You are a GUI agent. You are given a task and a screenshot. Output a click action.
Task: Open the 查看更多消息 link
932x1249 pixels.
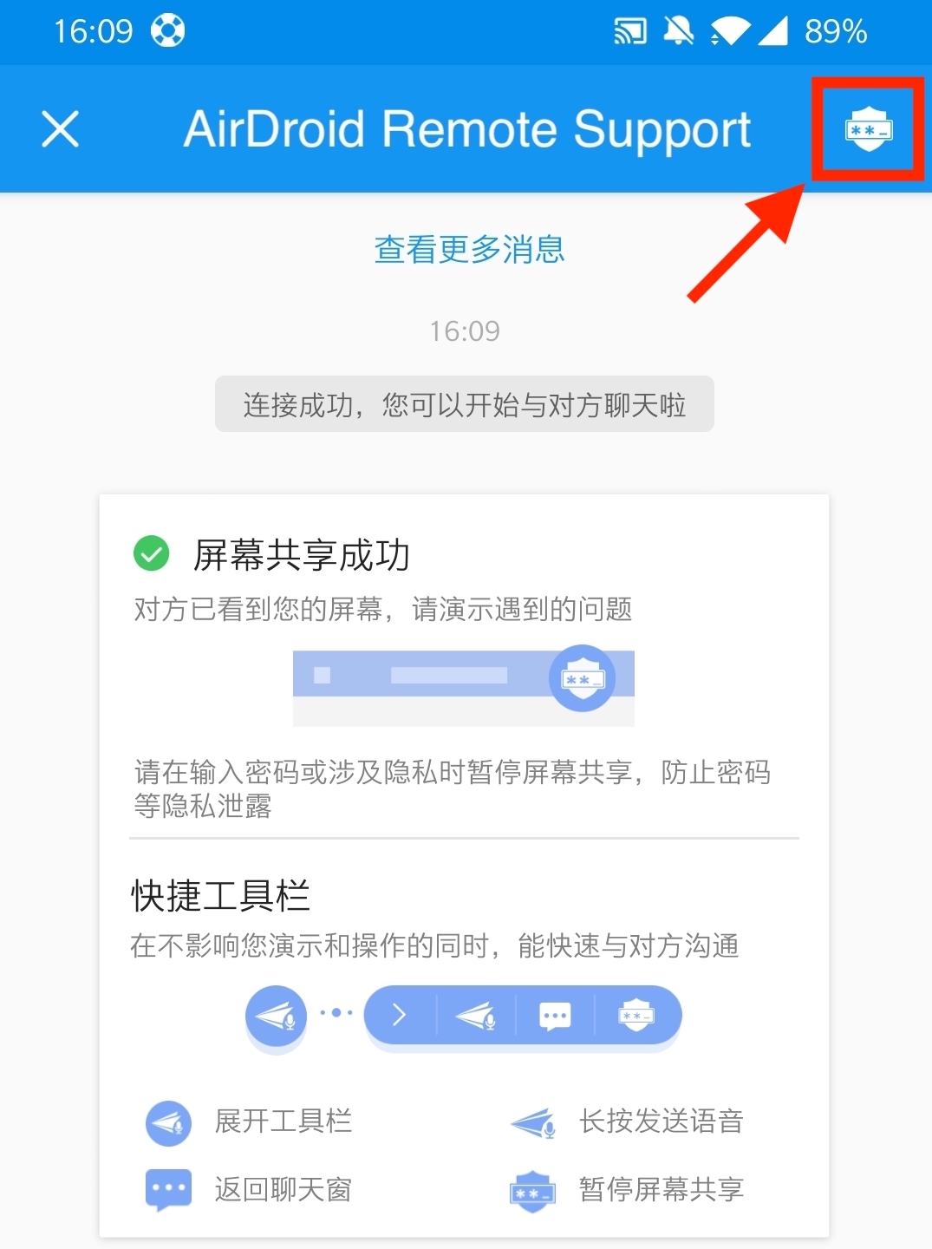pos(469,250)
